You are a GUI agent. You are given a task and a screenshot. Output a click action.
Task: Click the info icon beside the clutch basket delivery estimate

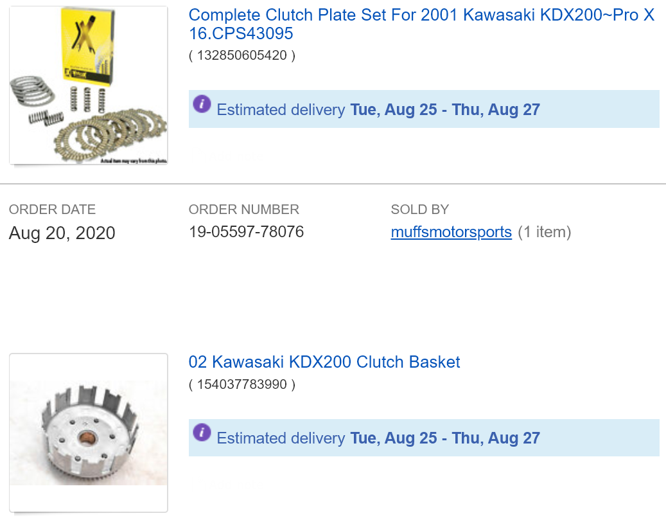[202, 433]
